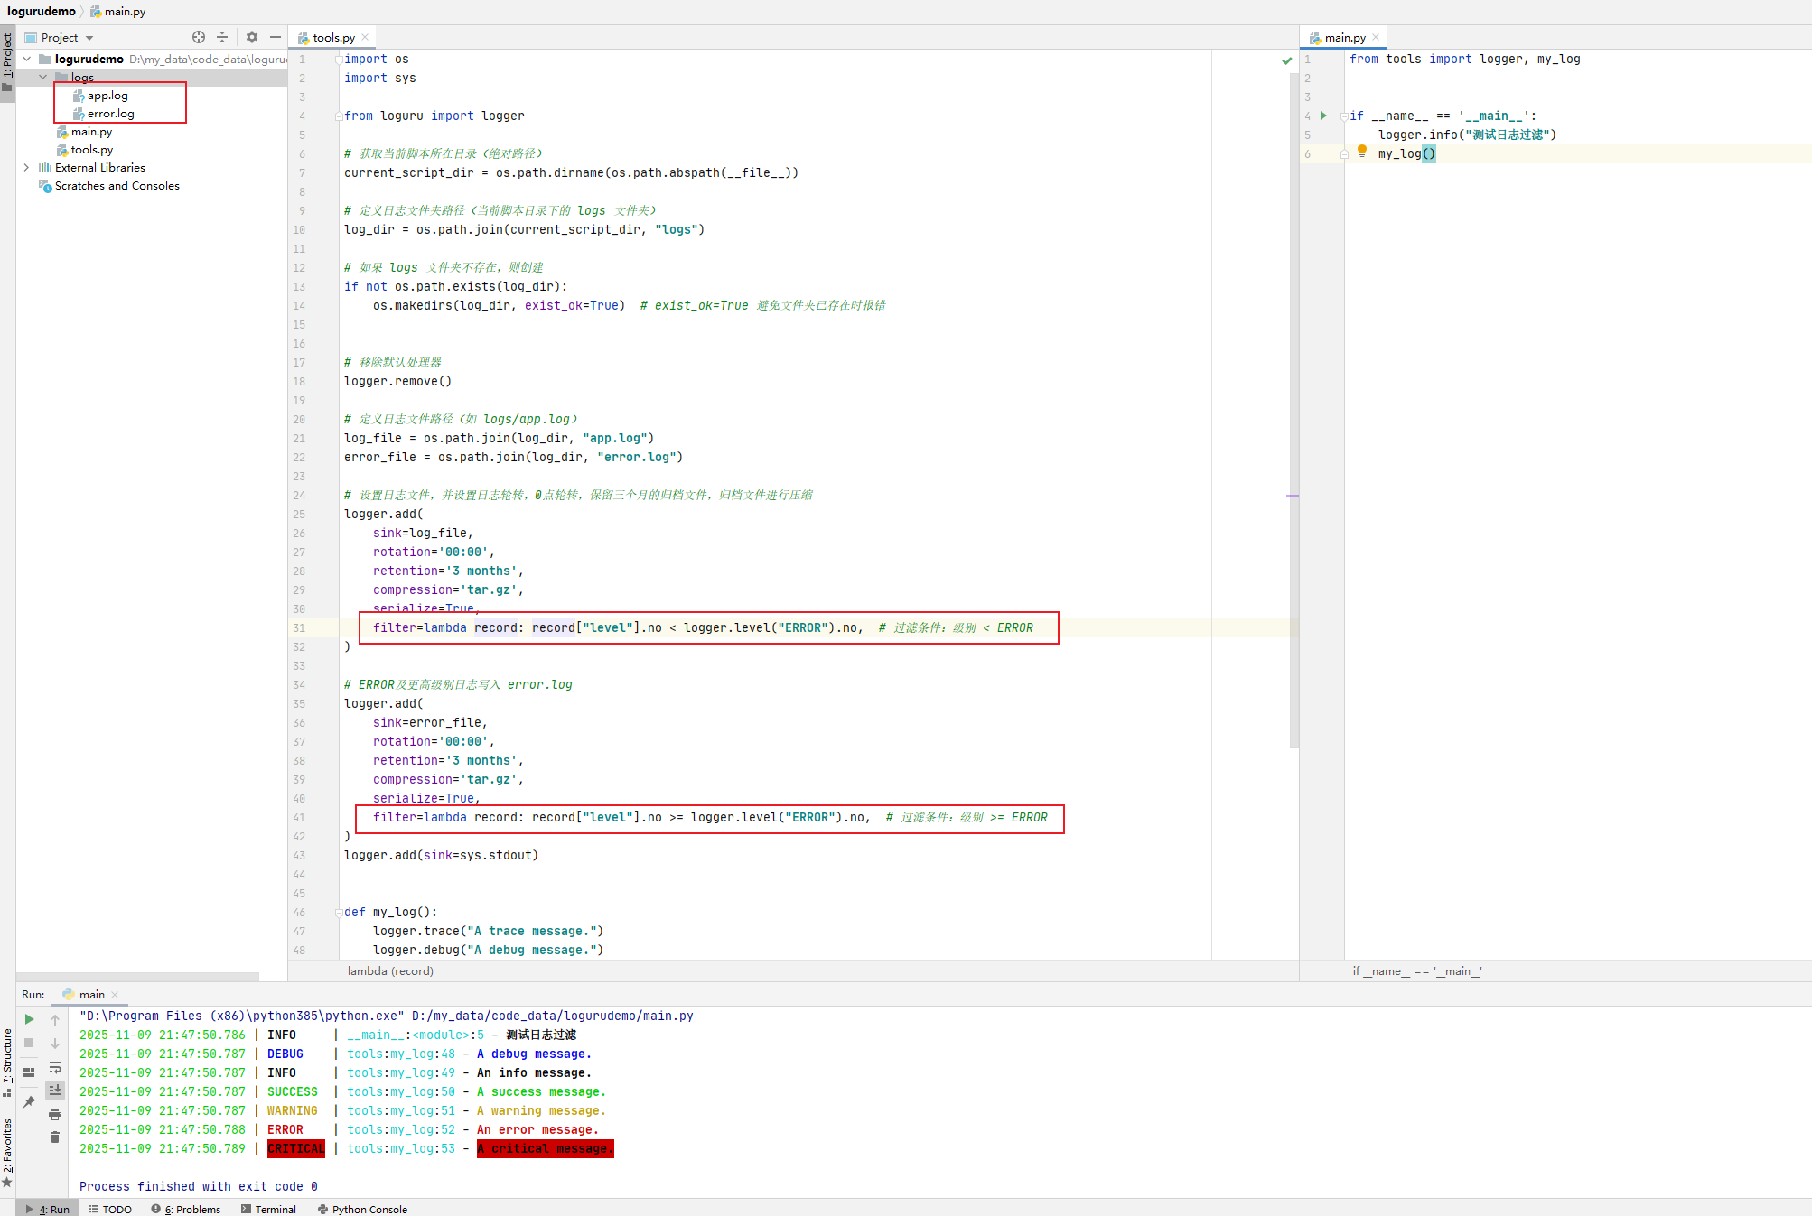Select opened file in Project view

[198, 37]
